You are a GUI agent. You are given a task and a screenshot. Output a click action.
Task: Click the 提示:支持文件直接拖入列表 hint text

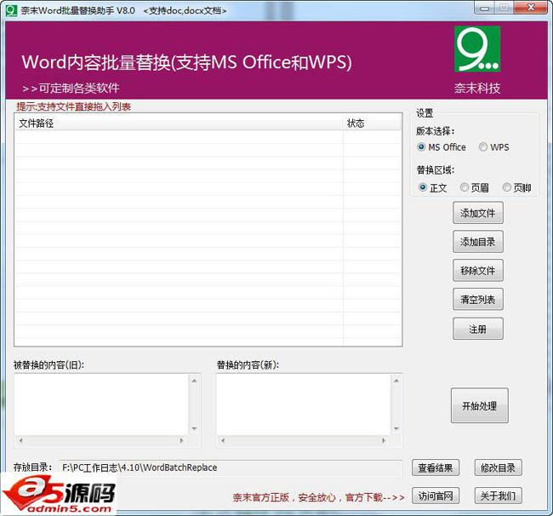[74, 106]
